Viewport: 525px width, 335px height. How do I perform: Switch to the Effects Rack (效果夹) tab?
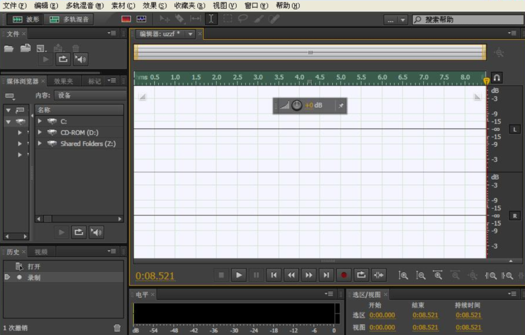pos(63,81)
